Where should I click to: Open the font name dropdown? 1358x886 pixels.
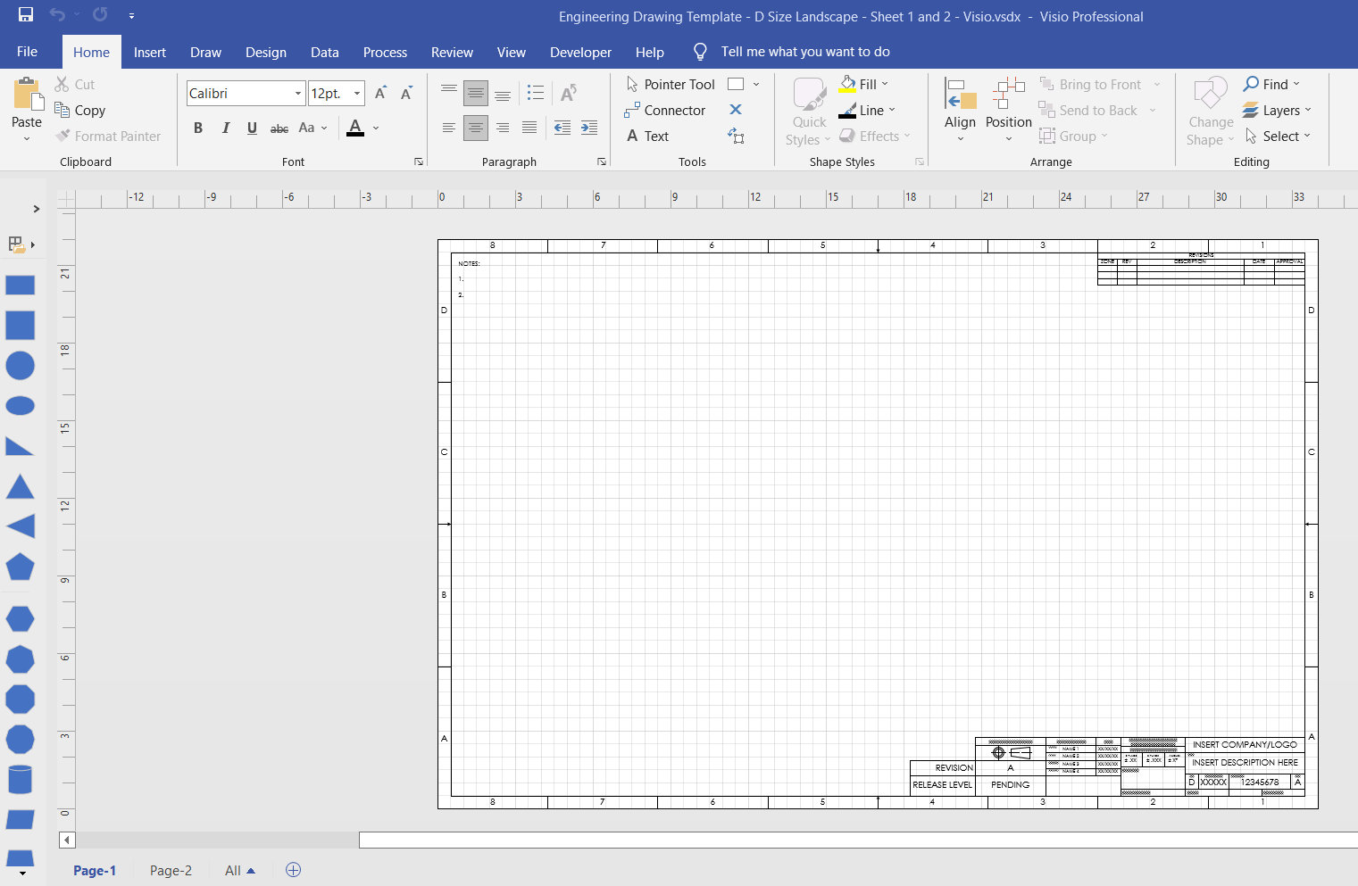click(297, 93)
